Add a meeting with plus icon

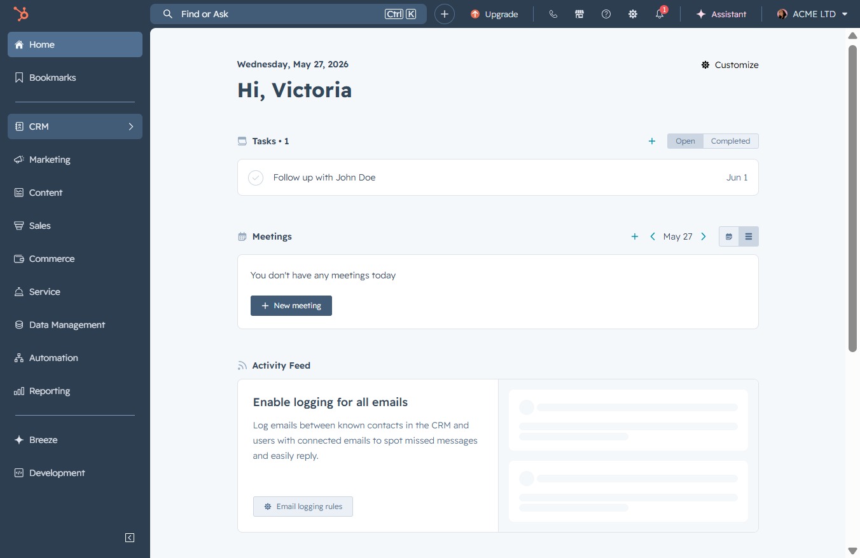pyautogui.click(x=634, y=236)
